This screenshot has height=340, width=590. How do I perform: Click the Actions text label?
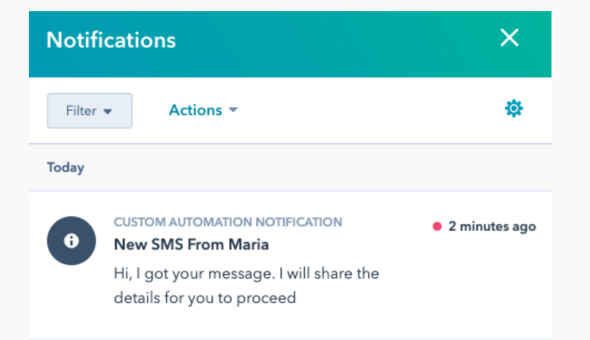[195, 110]
